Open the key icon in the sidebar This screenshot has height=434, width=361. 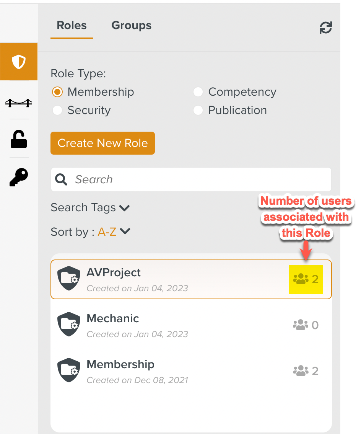click(19, 178)
